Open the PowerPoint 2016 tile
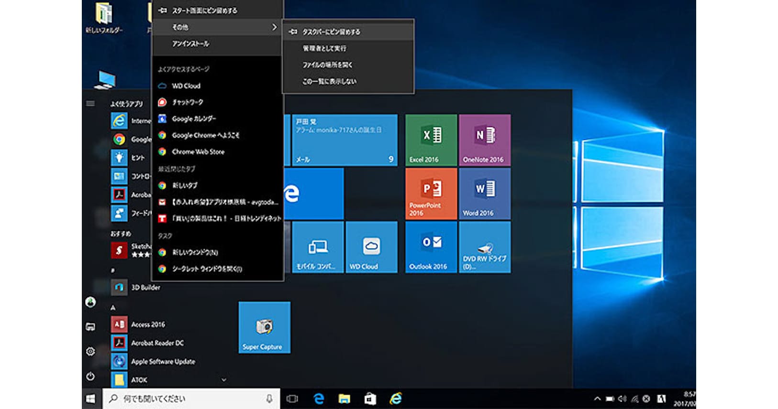The width and height of the screenshot is (778, 409). click(x=431, y=194)
